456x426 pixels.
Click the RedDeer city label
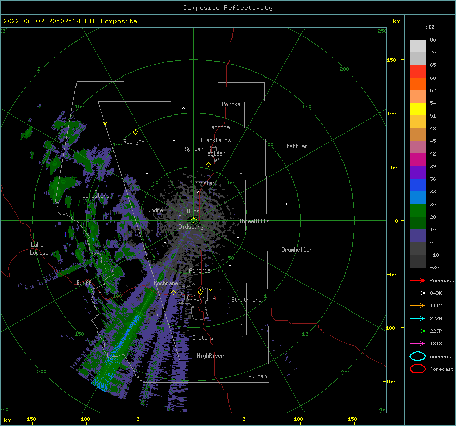(x=215, y=153)
